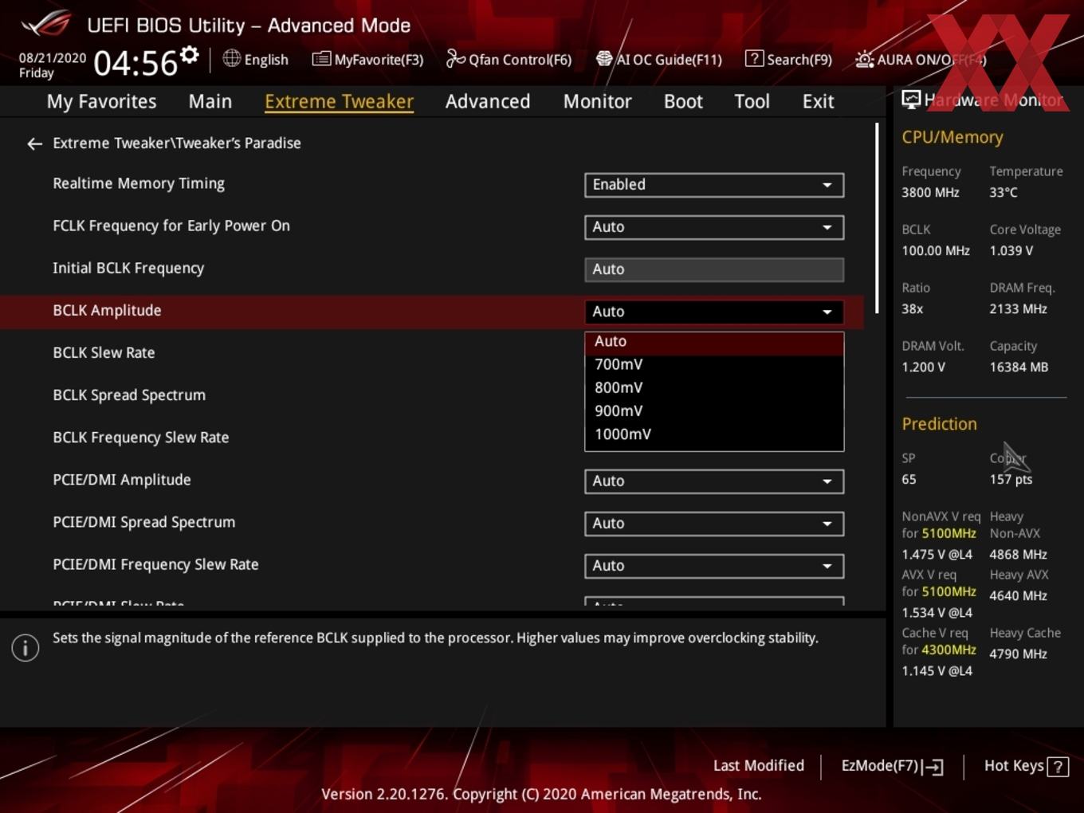Screen dimensions: 1084x813
Task: Click the Hardware Monitor icon
Action: [911, 100]
